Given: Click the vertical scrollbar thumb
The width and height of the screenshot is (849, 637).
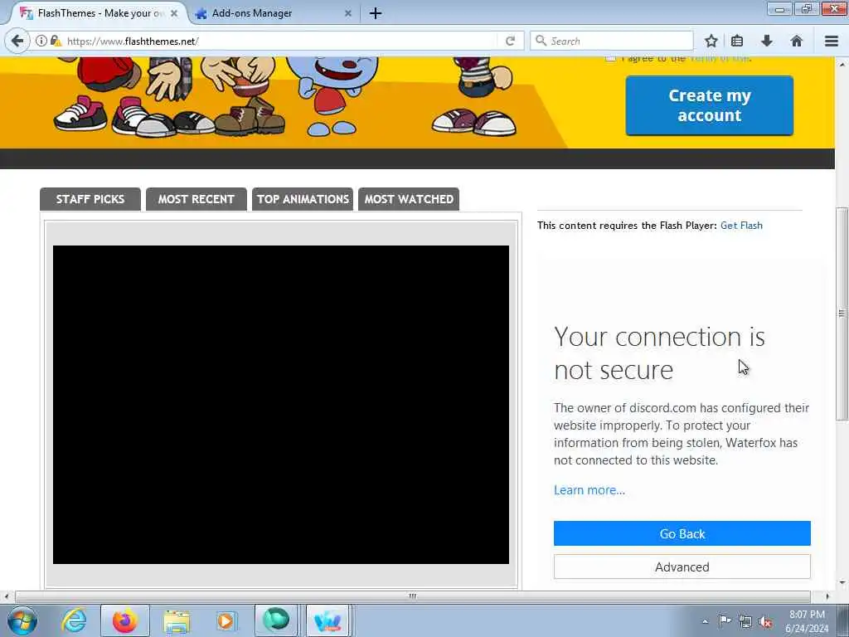Looking at the screenshot, I should [842, 313].
